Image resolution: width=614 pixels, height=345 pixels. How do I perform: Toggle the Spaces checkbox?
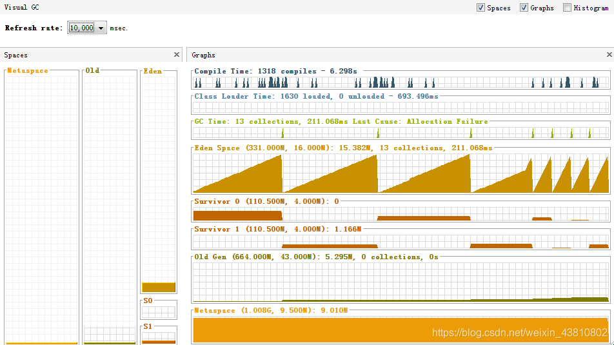(480, 8)
